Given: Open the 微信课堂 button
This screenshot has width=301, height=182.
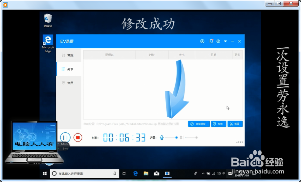Looking at the screenshot, I should point(199,124).
